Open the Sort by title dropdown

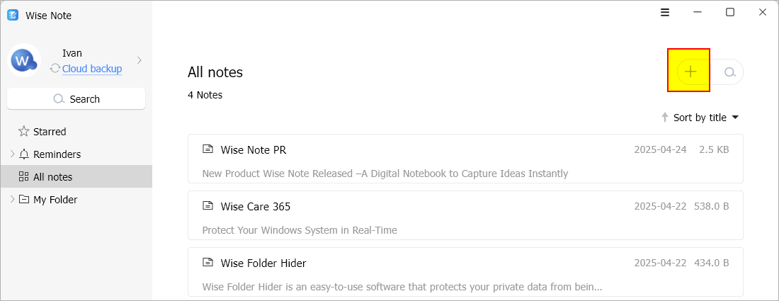point(706,118)
